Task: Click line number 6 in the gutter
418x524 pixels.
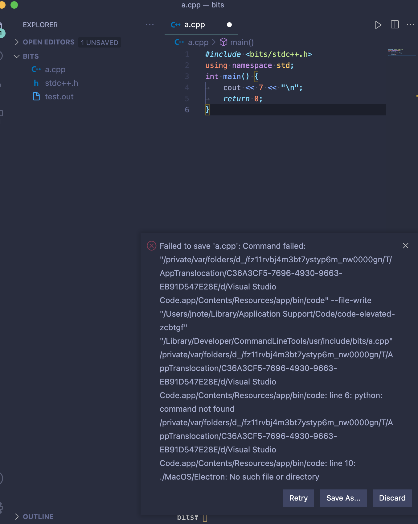Action: (x=187, y=110)
